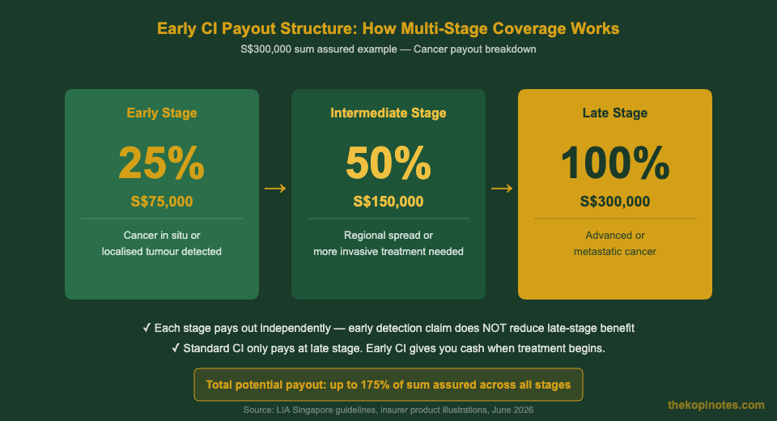Click 'metastatic cancer' text
The image size is (777, 421).
(x=615, y=252)
